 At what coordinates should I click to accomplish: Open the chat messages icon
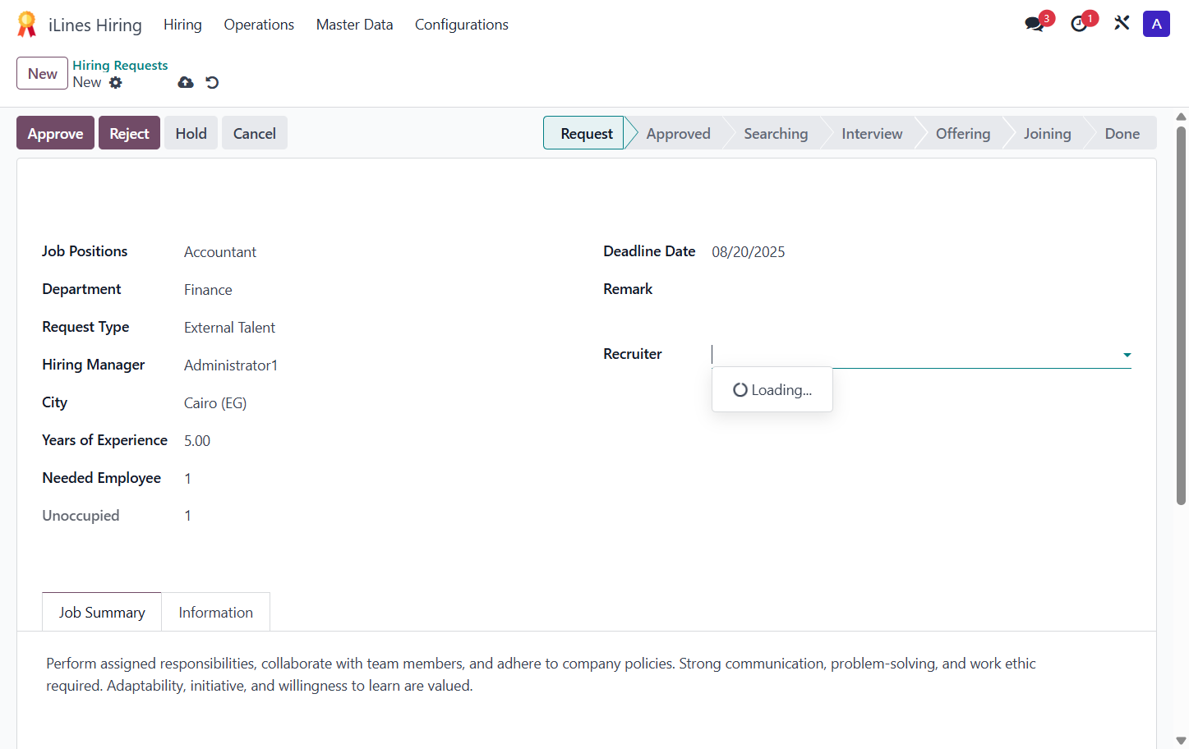tap(1035, 24)
